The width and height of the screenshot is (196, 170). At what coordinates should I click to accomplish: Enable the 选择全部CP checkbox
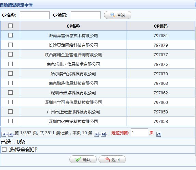click(x=4, y=149)
